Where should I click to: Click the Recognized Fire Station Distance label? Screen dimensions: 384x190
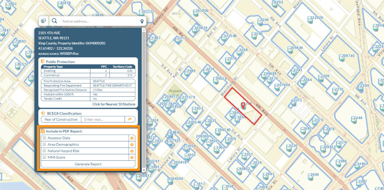(x=65, y=90)
